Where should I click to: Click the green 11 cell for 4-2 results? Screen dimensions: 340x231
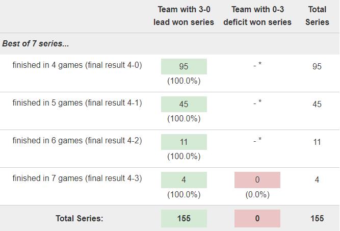click(x=184, y=142)
